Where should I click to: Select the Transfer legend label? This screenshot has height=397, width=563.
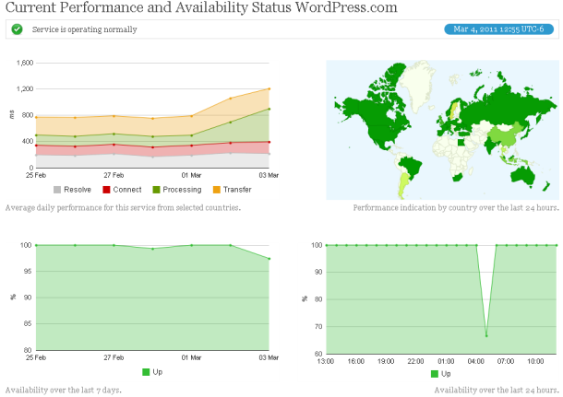click(237, 190)
